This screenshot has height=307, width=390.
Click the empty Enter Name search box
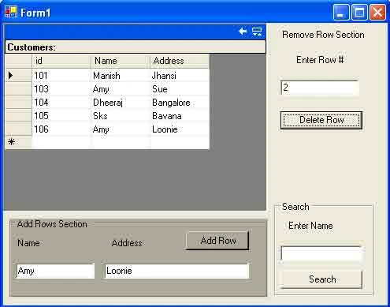coord(321,253)
